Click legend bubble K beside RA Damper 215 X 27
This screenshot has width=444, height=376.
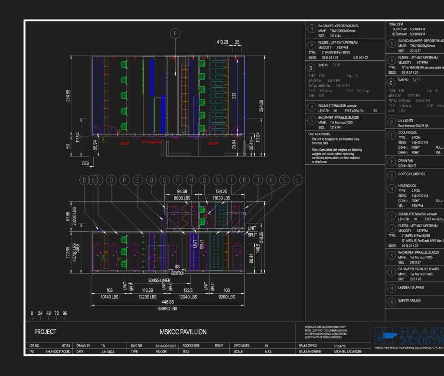tap(392, 255)
